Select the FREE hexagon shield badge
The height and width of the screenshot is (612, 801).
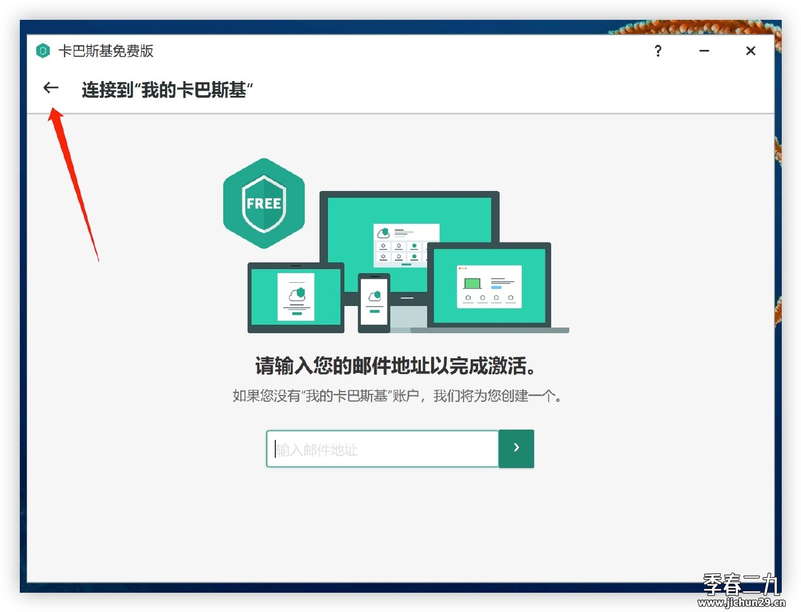pyautogui.click(x=263, y=203)
